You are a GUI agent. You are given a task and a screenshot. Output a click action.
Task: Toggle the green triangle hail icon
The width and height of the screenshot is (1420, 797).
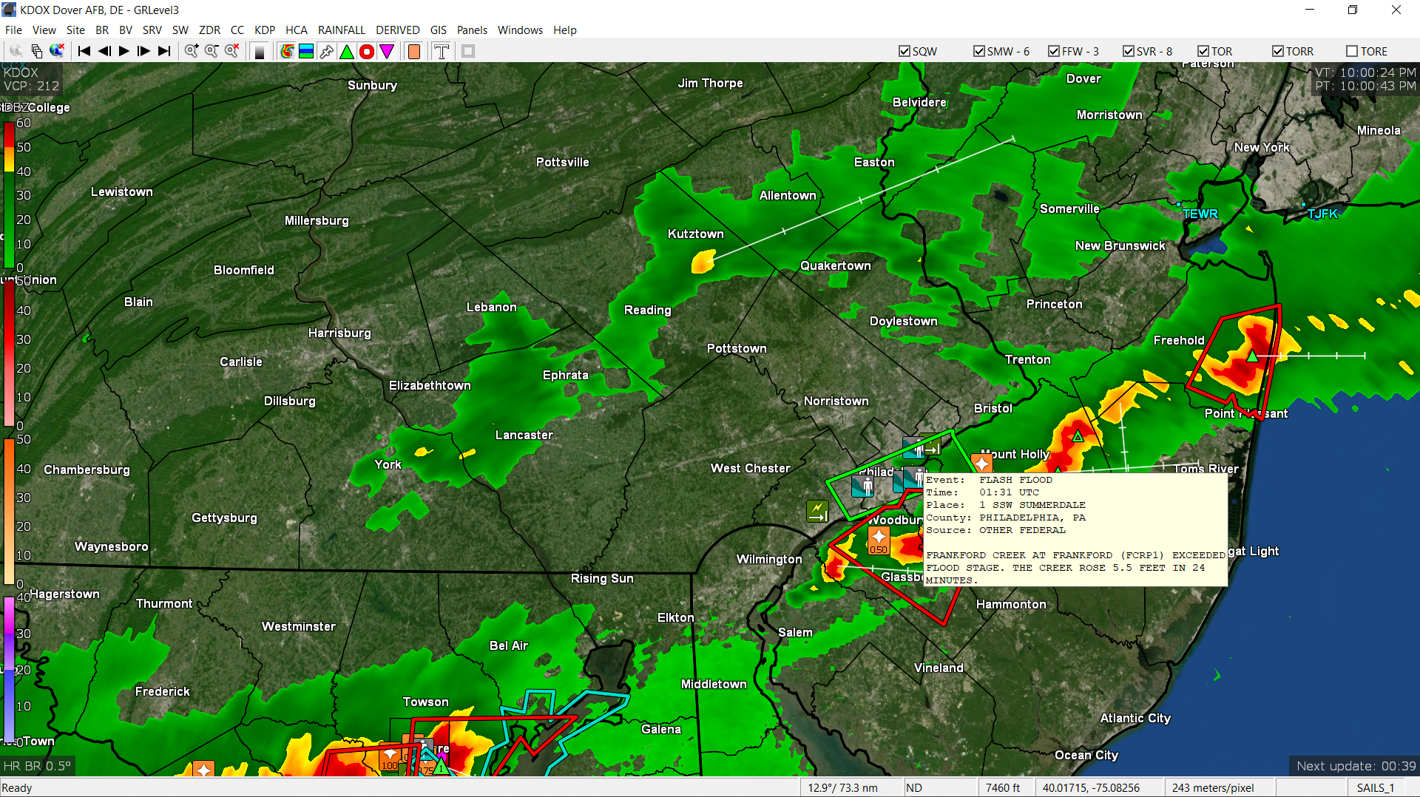click(346, 51)
